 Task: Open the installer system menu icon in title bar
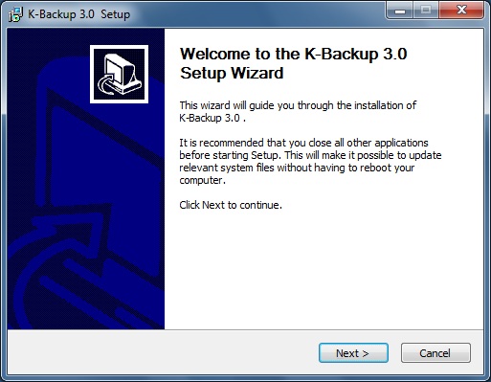pyautogui.click(x=15, y=14)
